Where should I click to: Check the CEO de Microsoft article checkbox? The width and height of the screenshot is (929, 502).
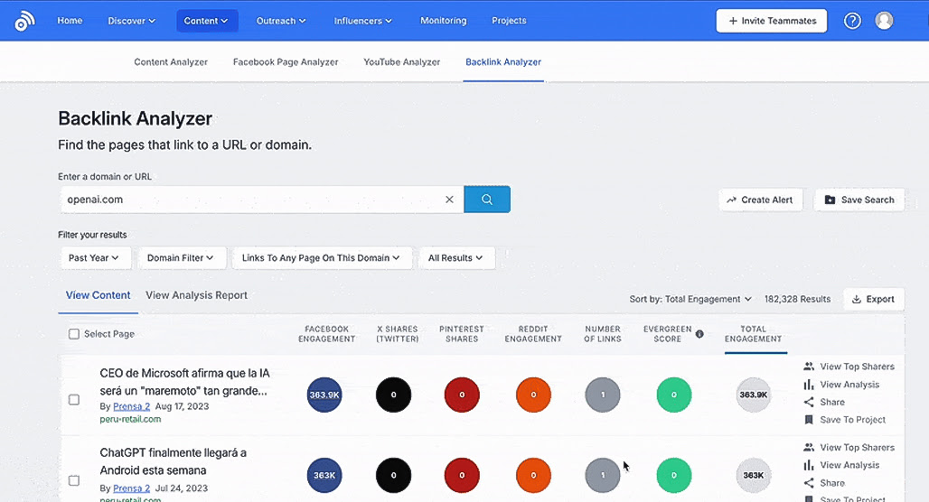pos(74,400)
